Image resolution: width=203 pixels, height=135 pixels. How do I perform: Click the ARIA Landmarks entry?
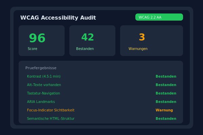tap(41, 102)
